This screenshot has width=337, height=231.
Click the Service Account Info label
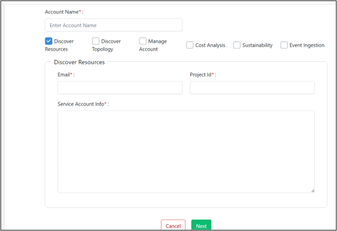click(x=83, y=104)
